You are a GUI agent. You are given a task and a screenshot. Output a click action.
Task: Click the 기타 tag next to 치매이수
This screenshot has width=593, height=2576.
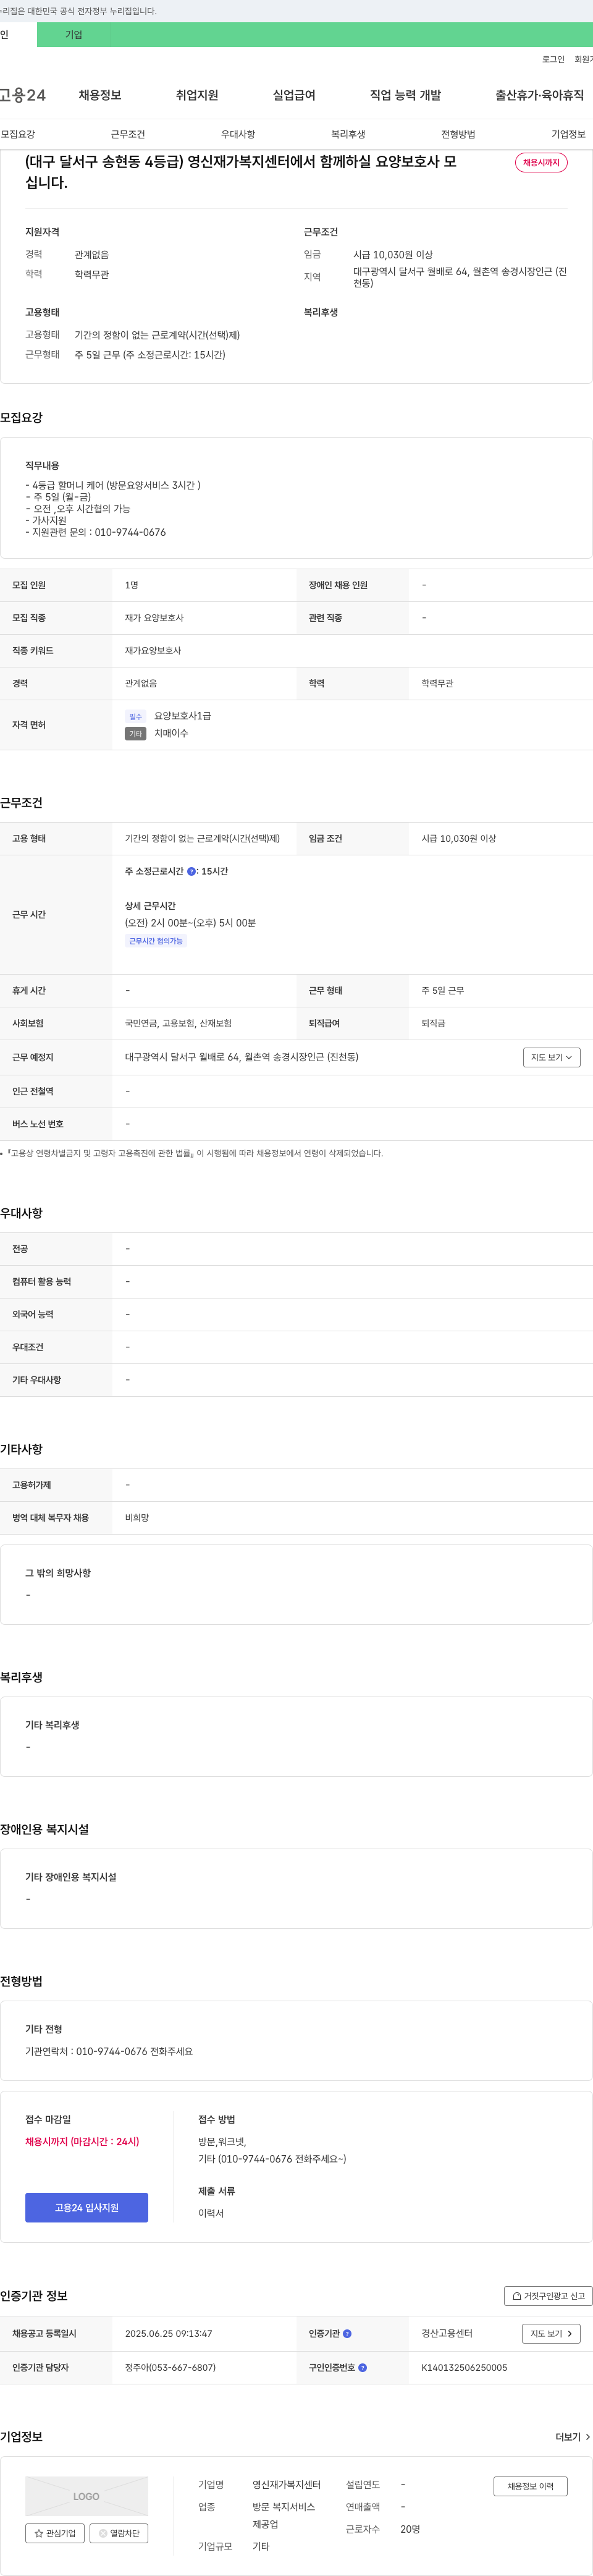pyautogui.click(x=136, y=734)
